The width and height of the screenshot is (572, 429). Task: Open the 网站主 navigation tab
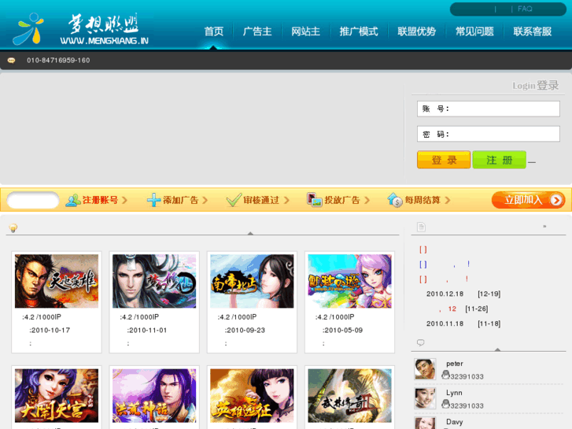tap(306, 31)
